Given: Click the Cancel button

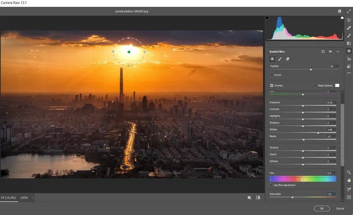Looking at the screenshot, I should 340,209.
